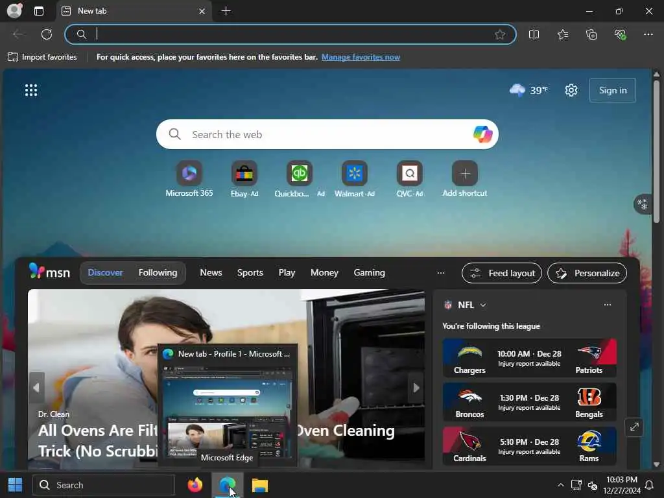Go to next carousel story arrow
Screen dimensions: 664x498
(416, 388)
